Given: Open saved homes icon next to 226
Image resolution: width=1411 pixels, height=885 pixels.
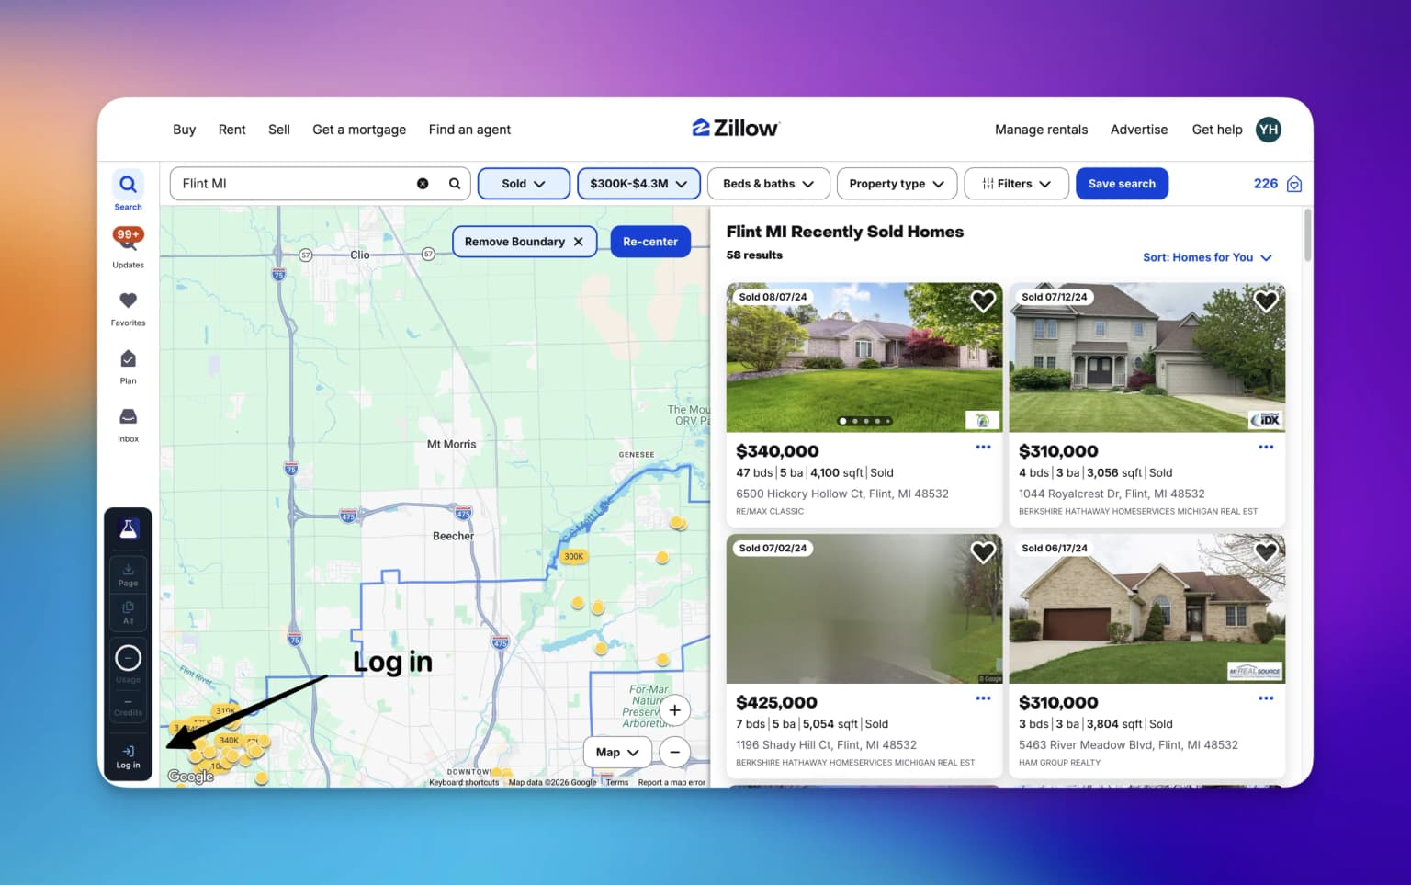Looking at the screenshot, I should (1294, 184).
